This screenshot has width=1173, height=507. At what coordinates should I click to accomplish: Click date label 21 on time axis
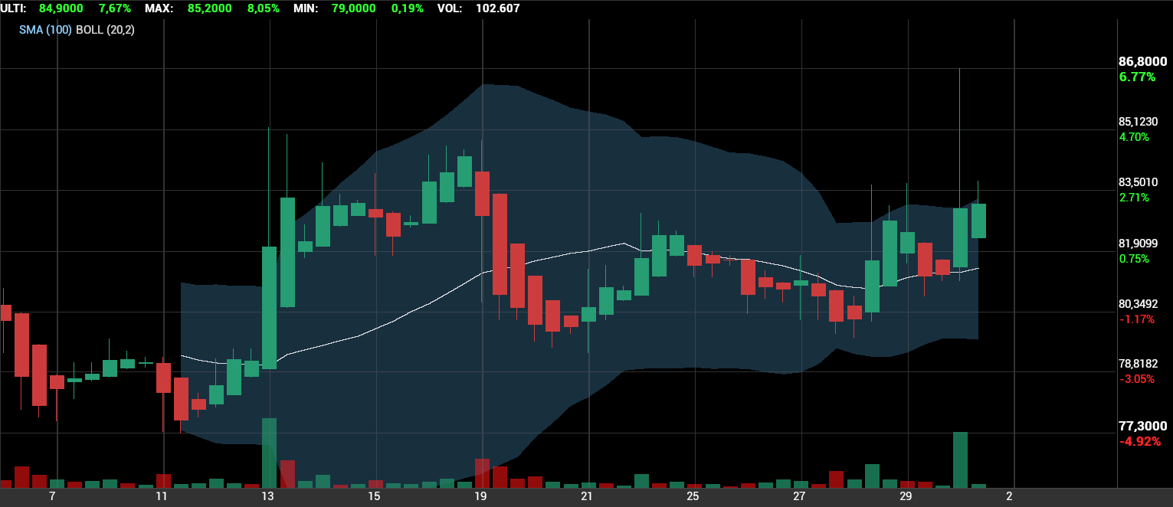pos(587,497)
